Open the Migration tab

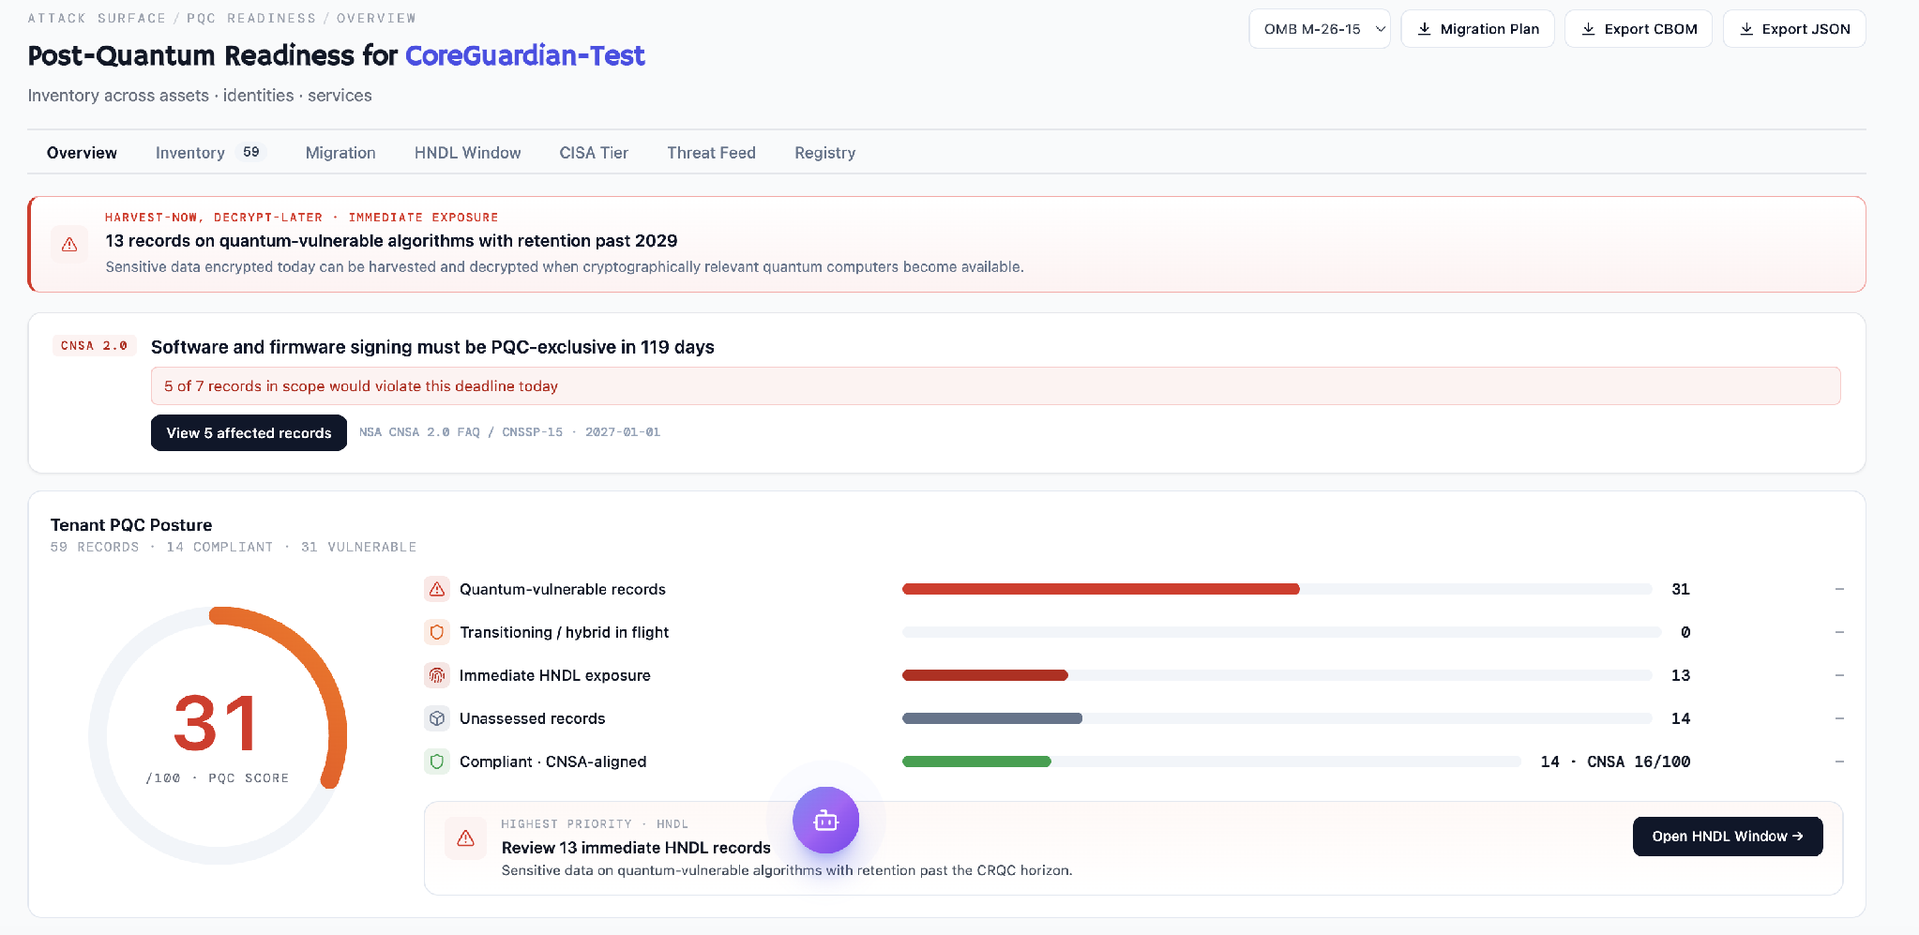click(340, 153)
